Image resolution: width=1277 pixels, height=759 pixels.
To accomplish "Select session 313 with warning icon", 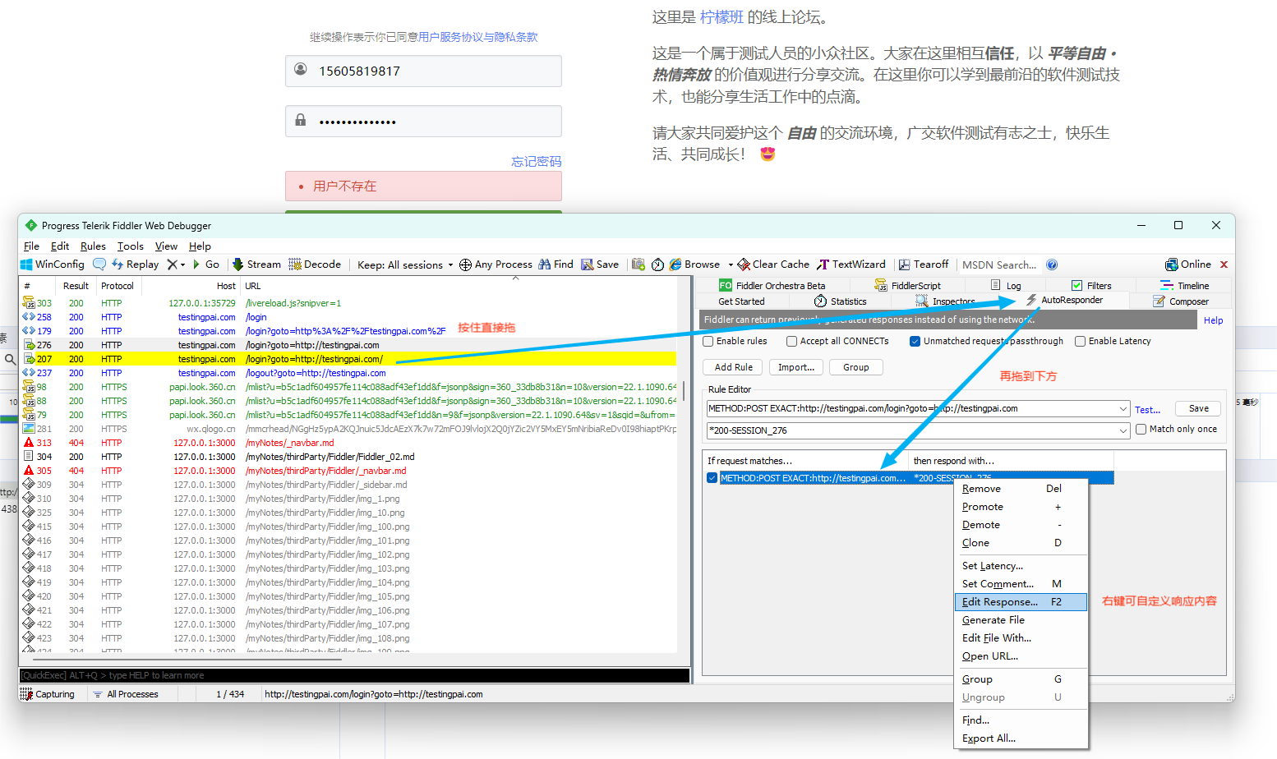I will click(348, 443).
